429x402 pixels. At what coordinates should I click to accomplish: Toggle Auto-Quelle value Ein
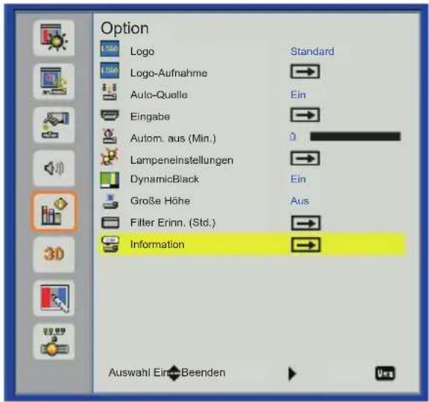tap(298, 95)
